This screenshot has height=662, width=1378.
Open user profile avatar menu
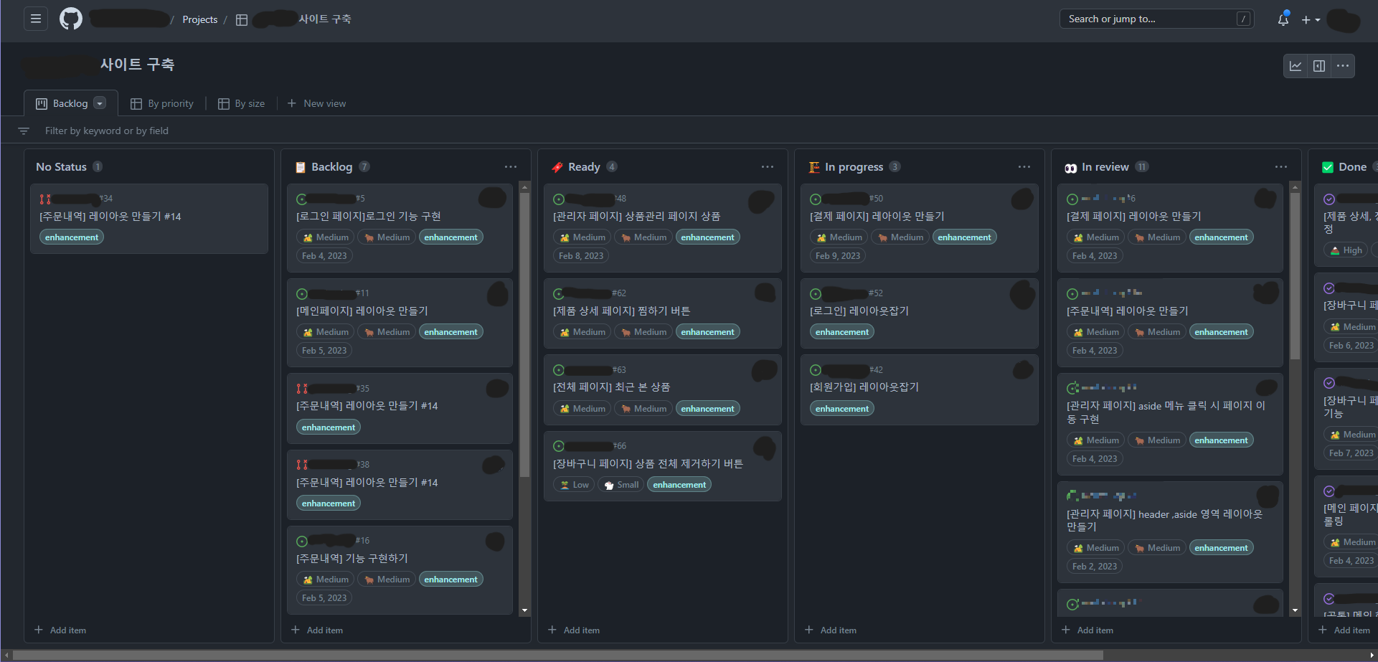point(1343,20)
